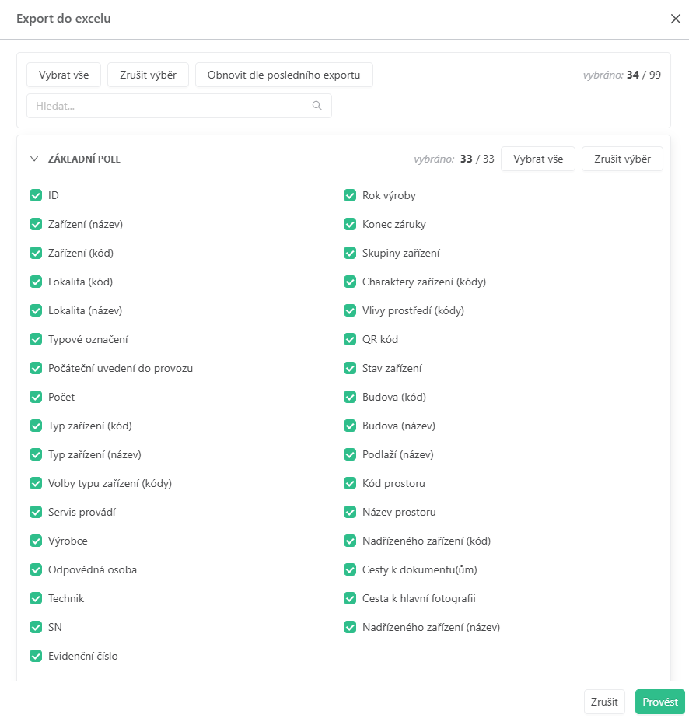Toggle the Rok výroby checkbox
The width and height of the screenshot is (689, 718).
(x=350, y=195)
